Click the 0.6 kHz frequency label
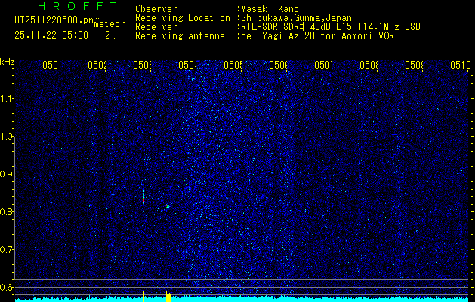This screenshot has height=302, width=475. click(x=6, y=287)
